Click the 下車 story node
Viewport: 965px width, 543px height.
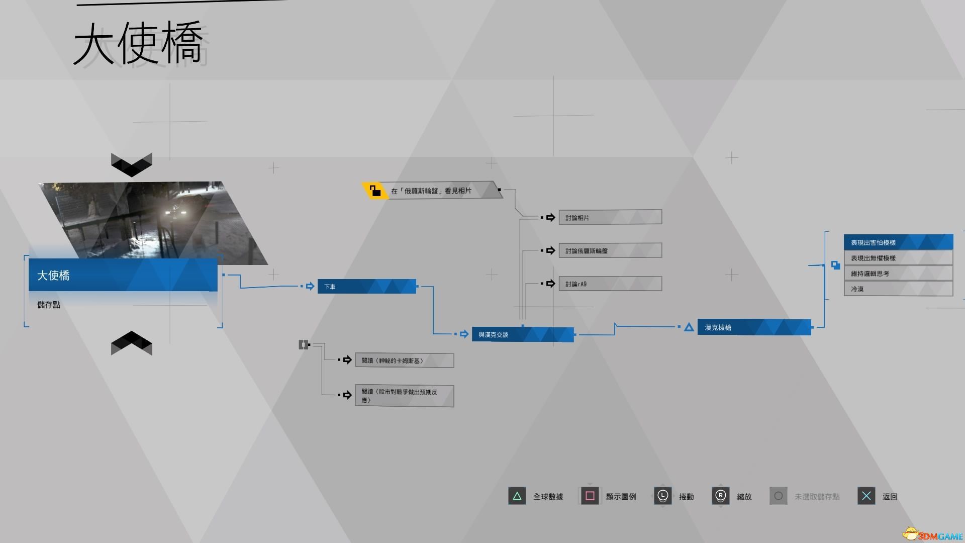pos(366,287)
